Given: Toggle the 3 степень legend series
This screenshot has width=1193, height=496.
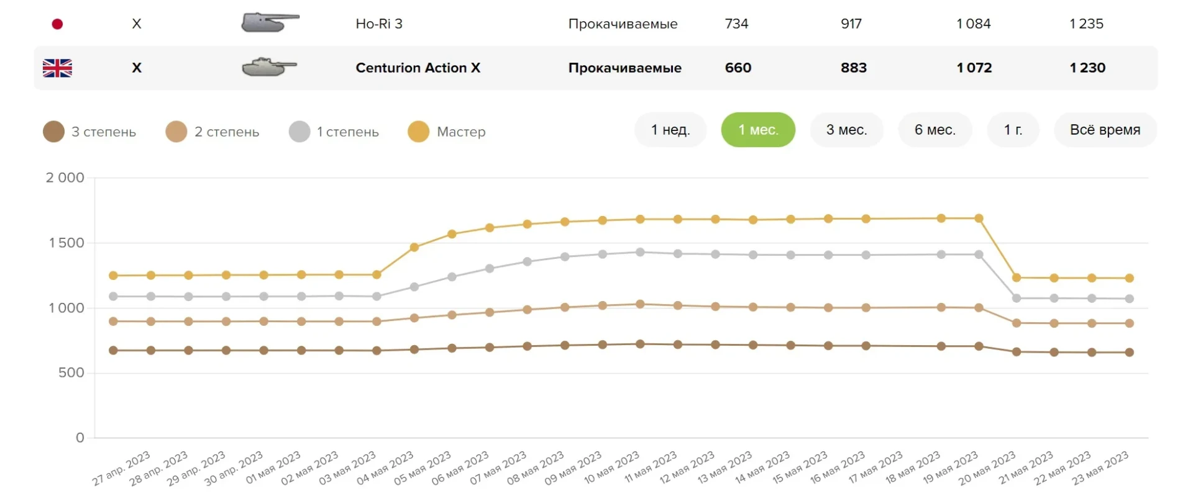Looking at the screenshot, I should click(x=54, y=132).
